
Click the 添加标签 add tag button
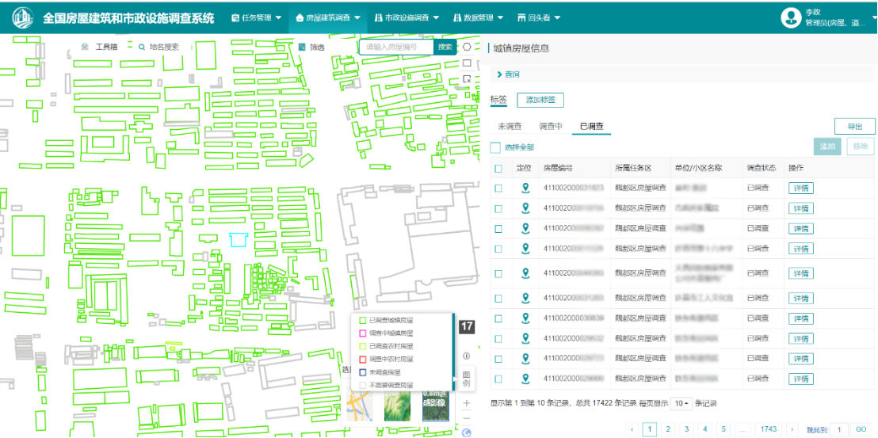click(540, 101)
